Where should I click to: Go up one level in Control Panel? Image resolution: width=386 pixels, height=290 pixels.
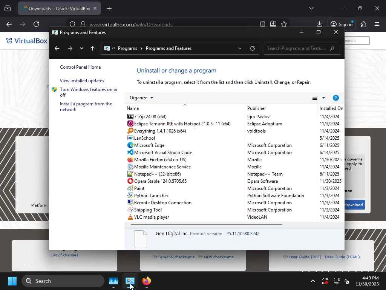[93, 48]
